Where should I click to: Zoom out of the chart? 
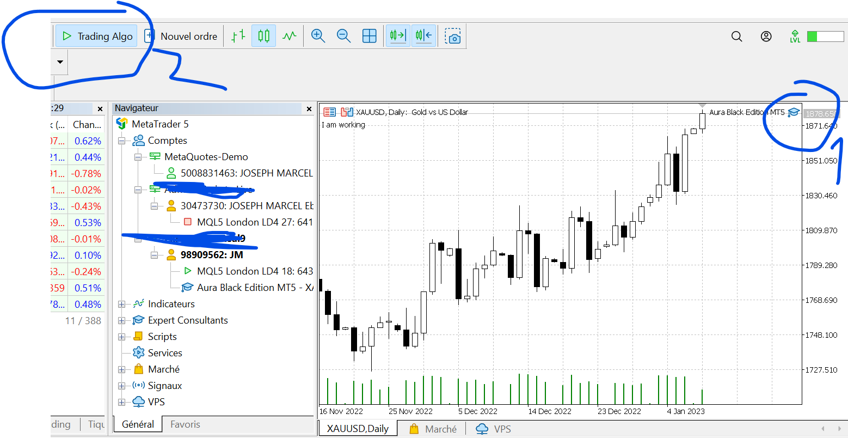point(343,36)
